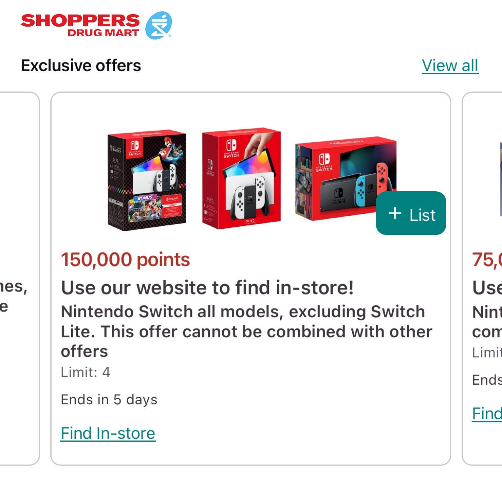The height and width of the screenshot is (487, 502).
Task: Click Find In-store on the Switch offer
Action: (x=108, y=433)
